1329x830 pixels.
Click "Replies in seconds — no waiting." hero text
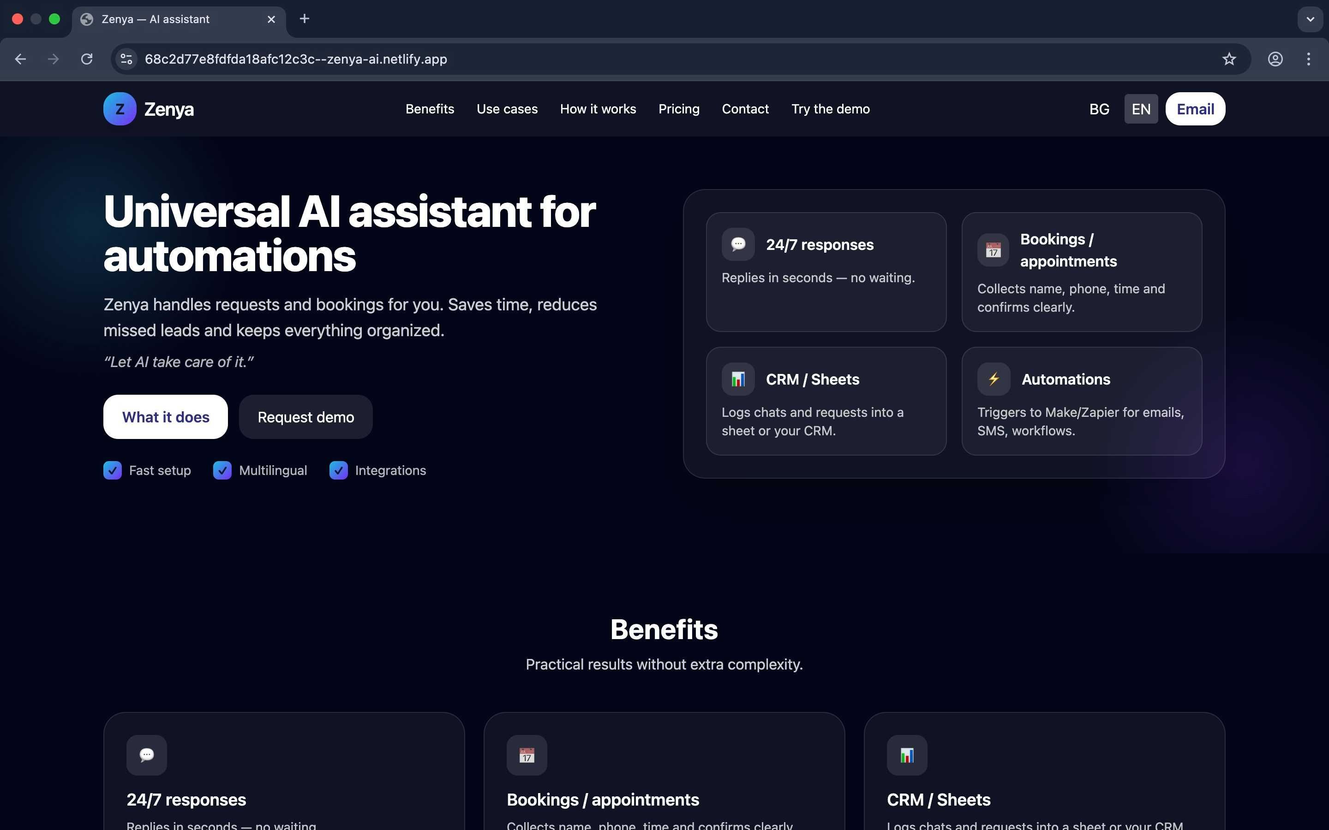[x=818, y=278]
